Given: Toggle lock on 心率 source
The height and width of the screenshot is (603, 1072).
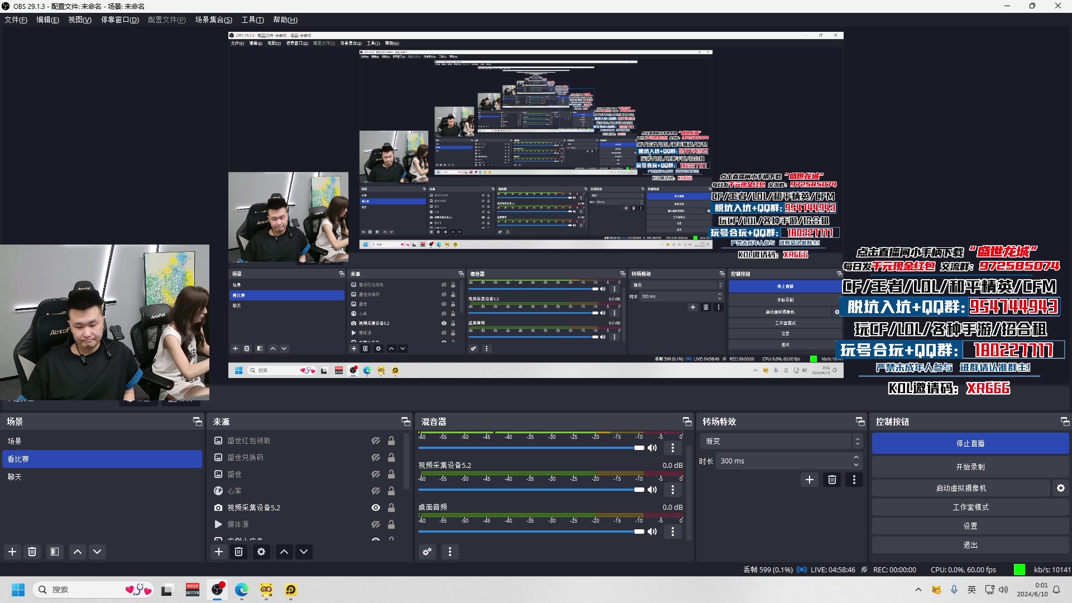Looking at the screenshot, I should click(x=391, y=491).
